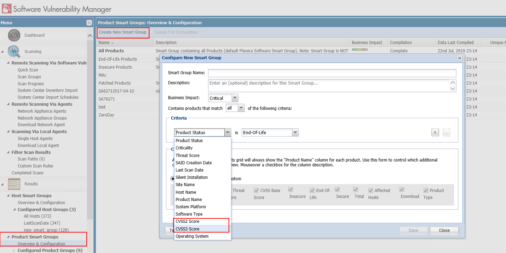Select the Insecure Products row
The image size is (506, 253).
click(115, 67)
